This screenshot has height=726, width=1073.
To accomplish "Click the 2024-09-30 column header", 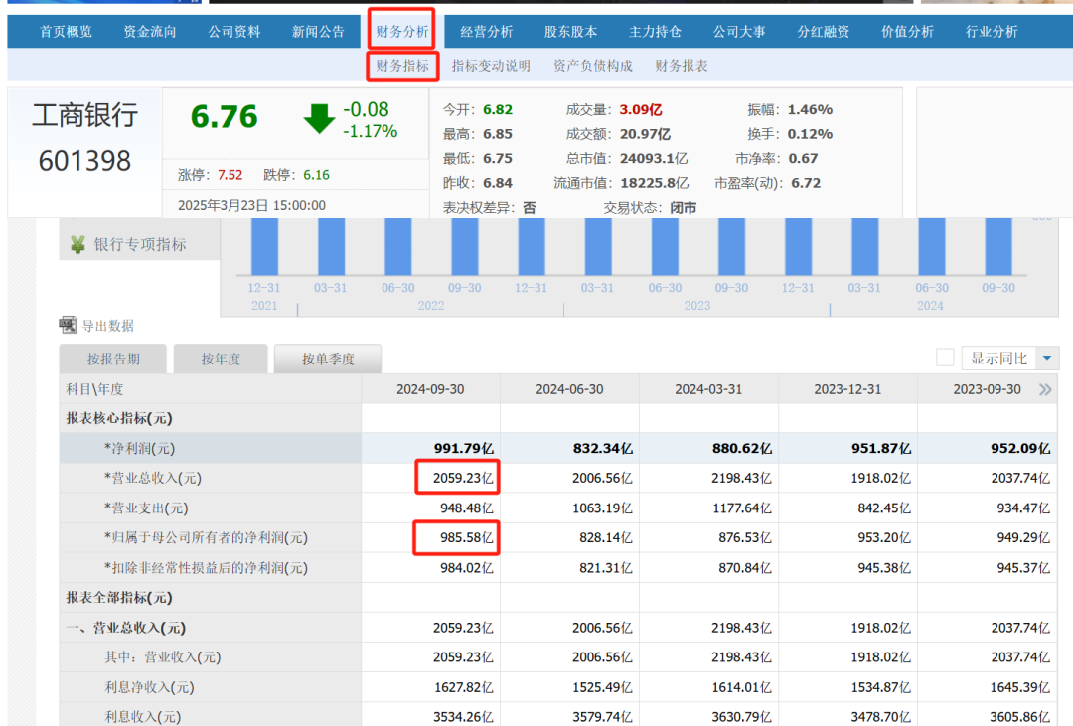I will point(430,389).
